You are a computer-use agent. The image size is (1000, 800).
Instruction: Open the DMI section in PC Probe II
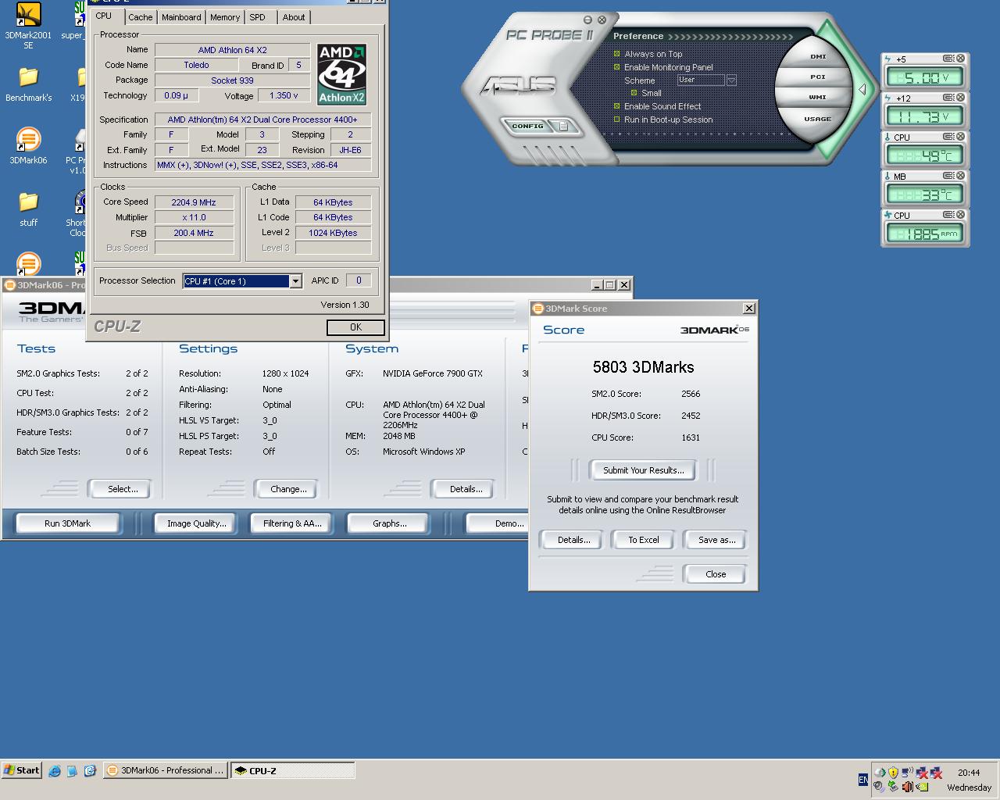coord(817,56)
